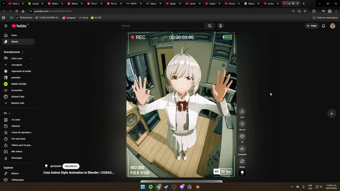340x191 pixels.
Task: Open Chris Luno subscription channel
Action: [18, 58]
